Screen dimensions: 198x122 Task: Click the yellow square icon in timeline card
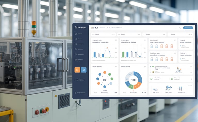pos(153,72)
